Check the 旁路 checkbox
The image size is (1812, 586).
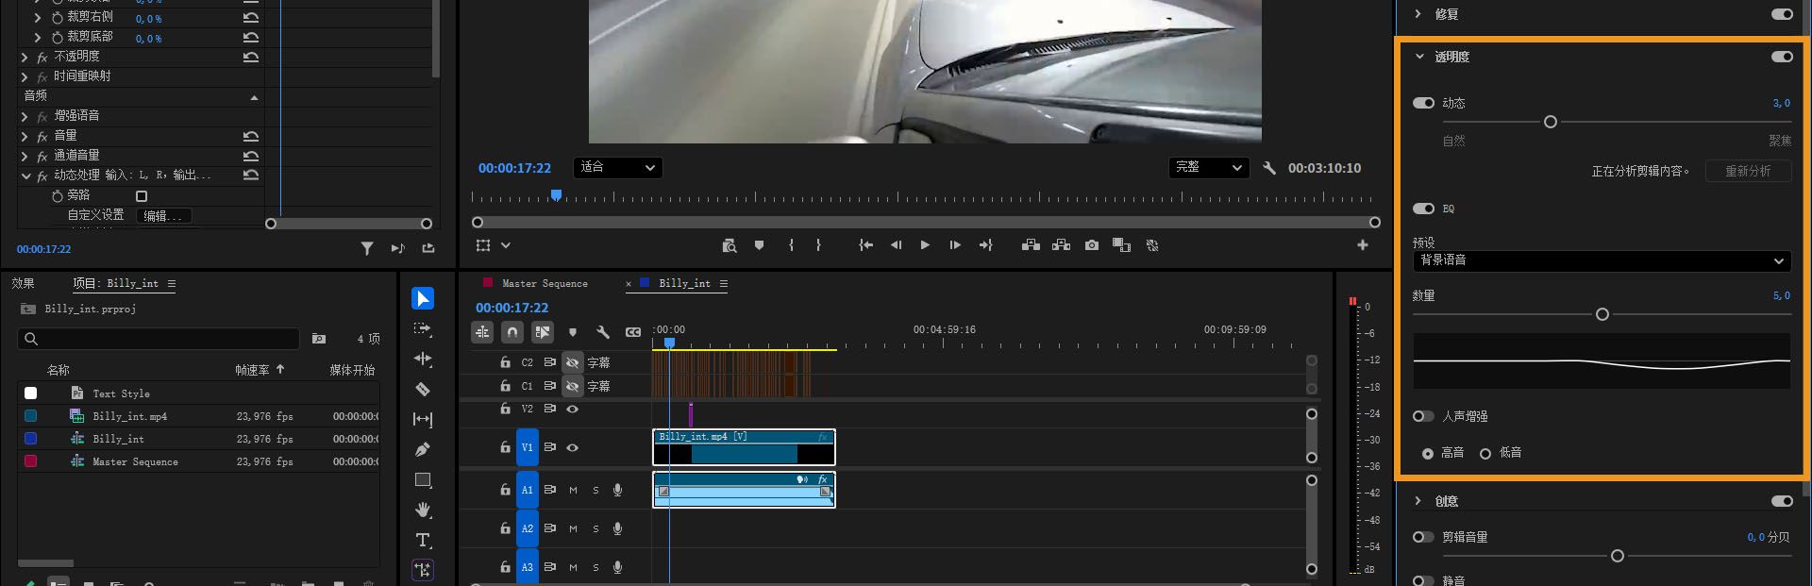point(142,196)
